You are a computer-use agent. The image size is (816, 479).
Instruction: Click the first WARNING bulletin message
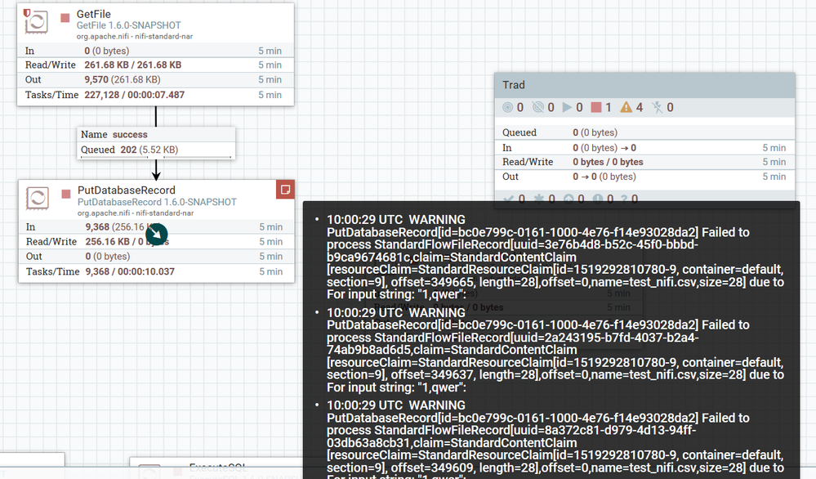pyautogui.click(x=555, y=257)
